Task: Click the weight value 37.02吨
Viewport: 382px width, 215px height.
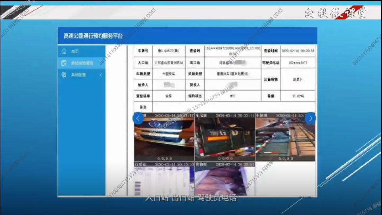Action: pos(298,96)
